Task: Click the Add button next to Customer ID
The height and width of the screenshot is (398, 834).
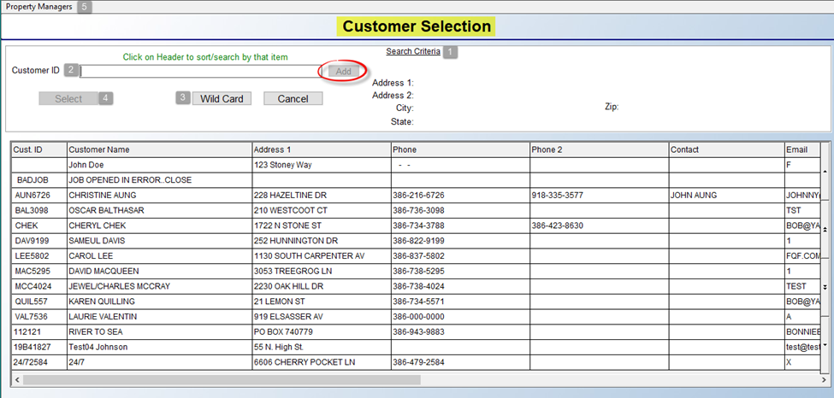Action: click(343, 72)
